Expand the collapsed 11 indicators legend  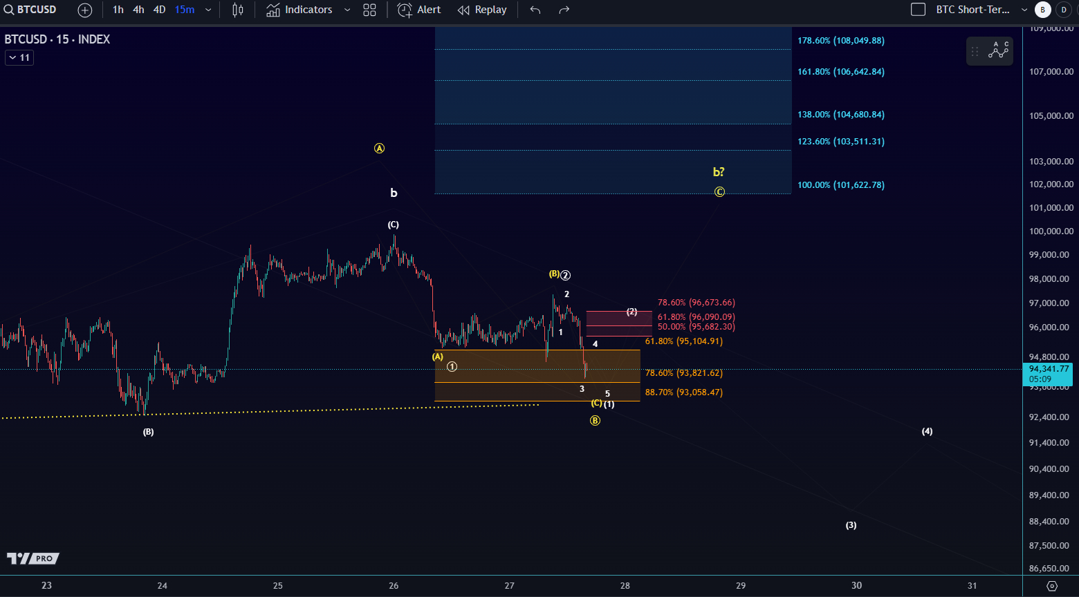tap(19, 57)
